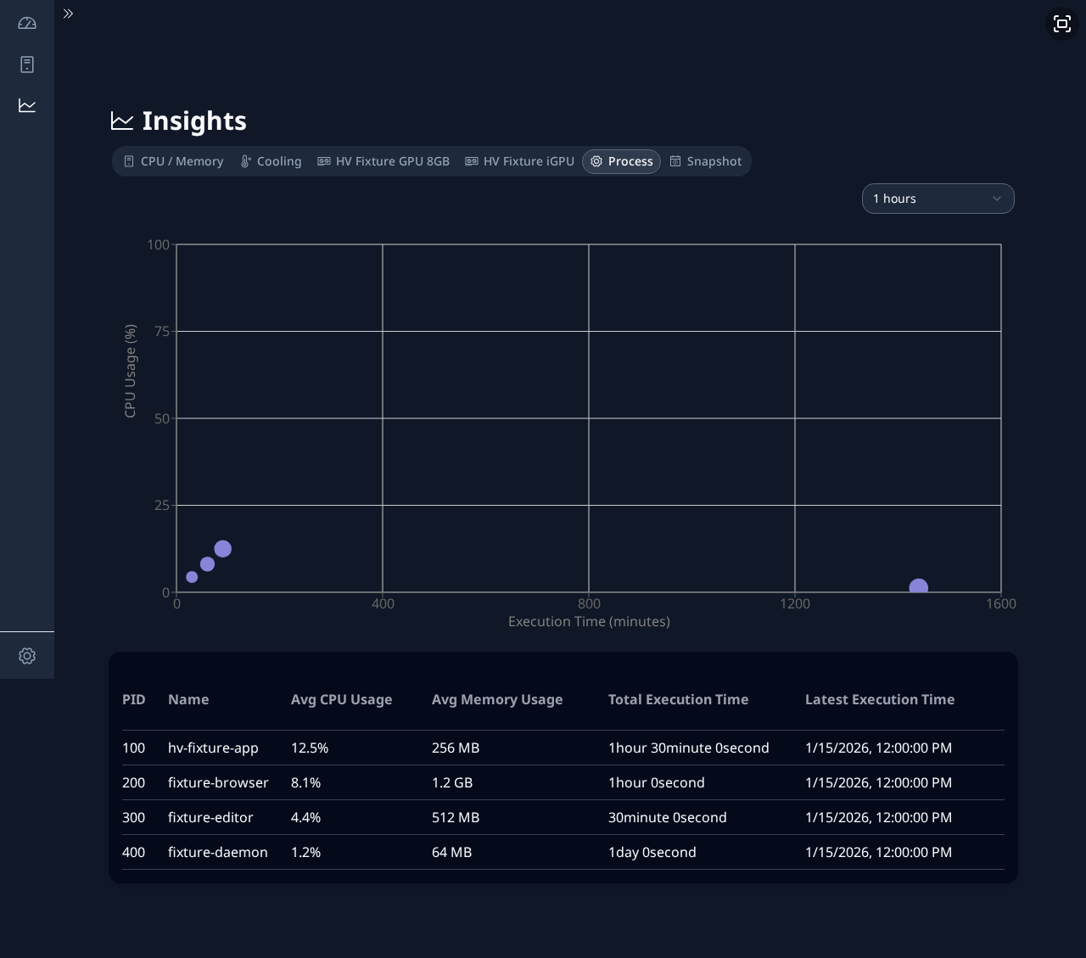Screen dimensions: 1086x958
Task: Click PID 400 cell
Action: (134, 853)
